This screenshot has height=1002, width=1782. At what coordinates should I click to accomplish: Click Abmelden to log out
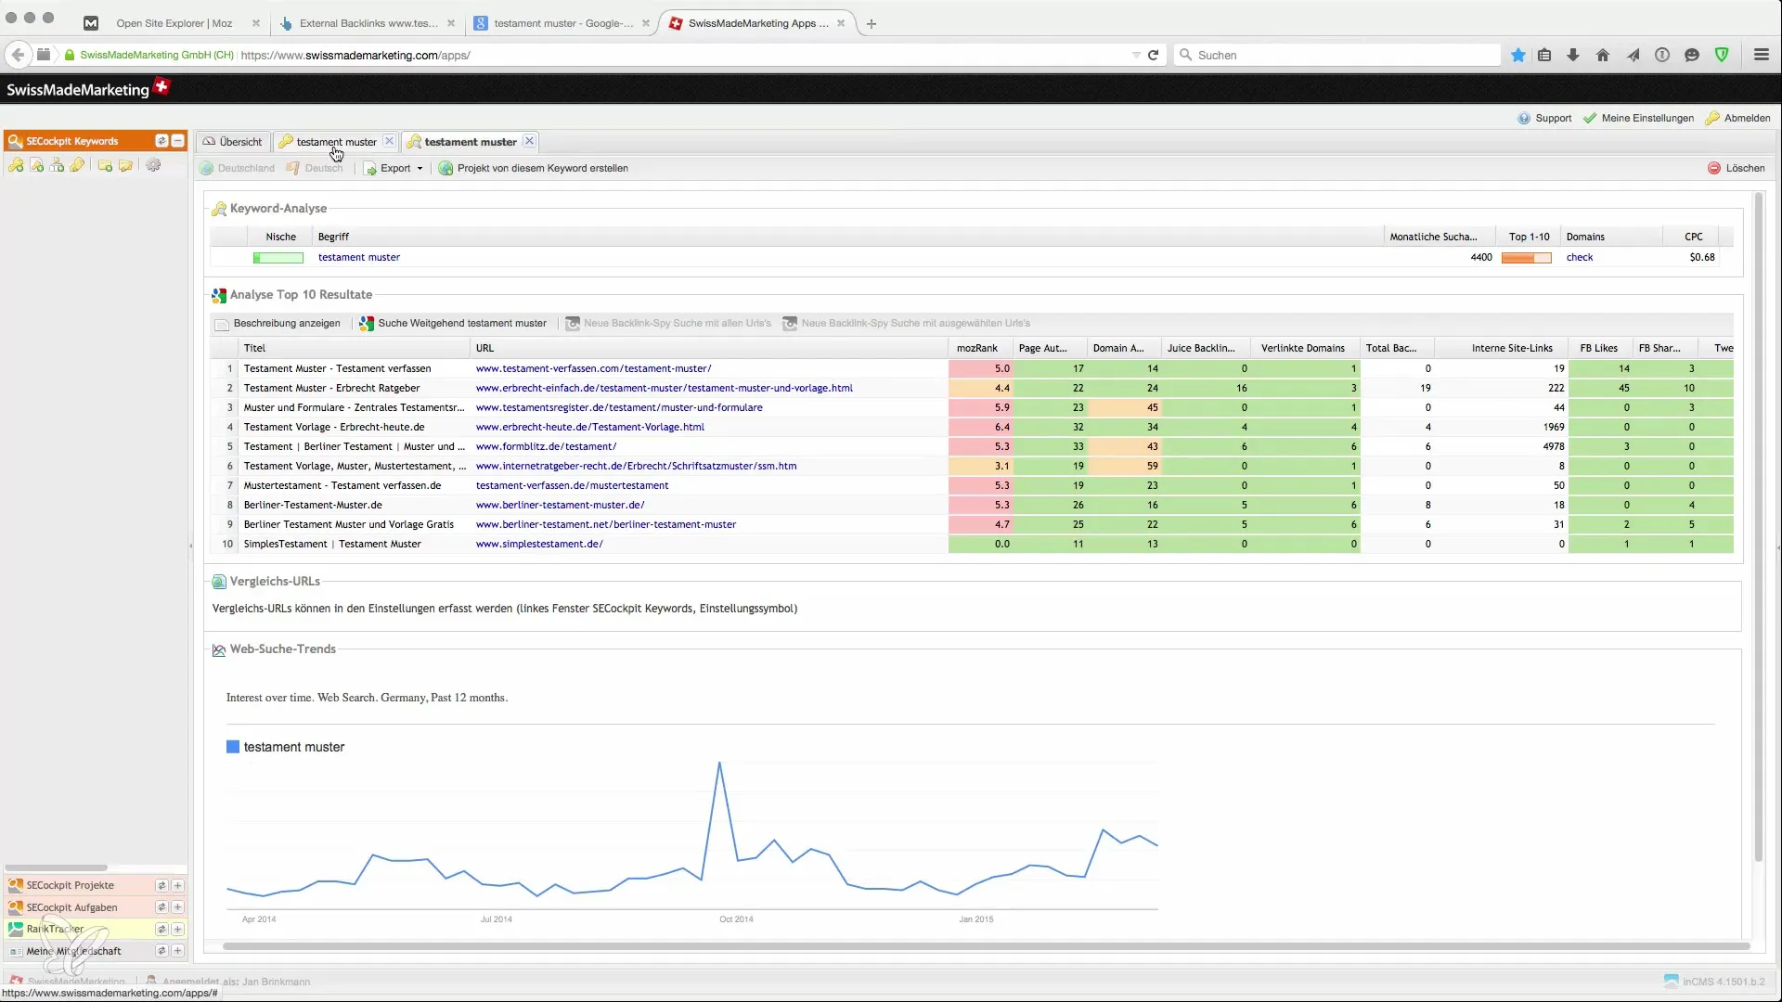tap(1738, 118)
